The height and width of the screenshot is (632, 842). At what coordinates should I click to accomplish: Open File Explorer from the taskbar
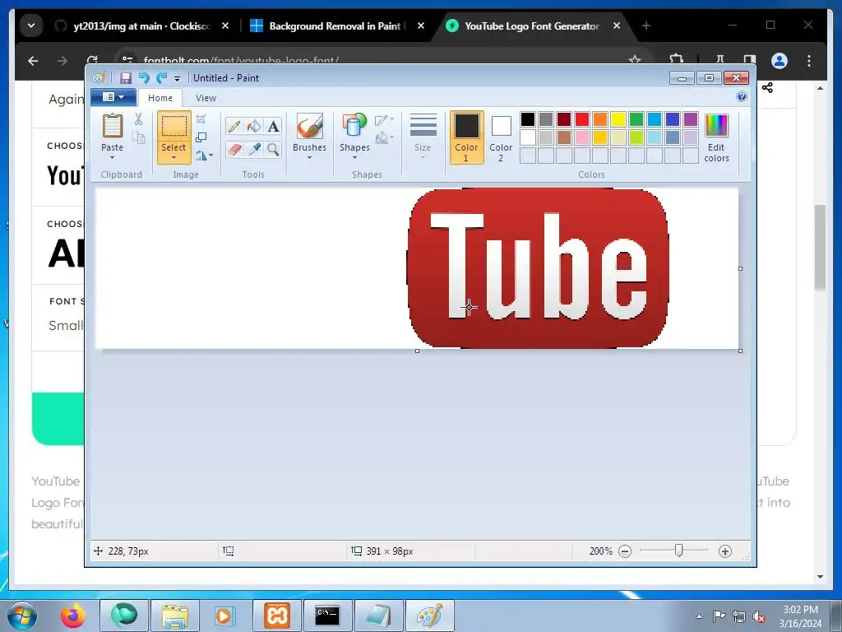click(x=175, y=616)
